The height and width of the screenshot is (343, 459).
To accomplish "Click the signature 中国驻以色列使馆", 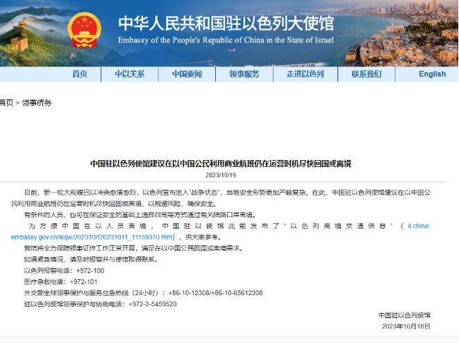I will coord(404,315).
